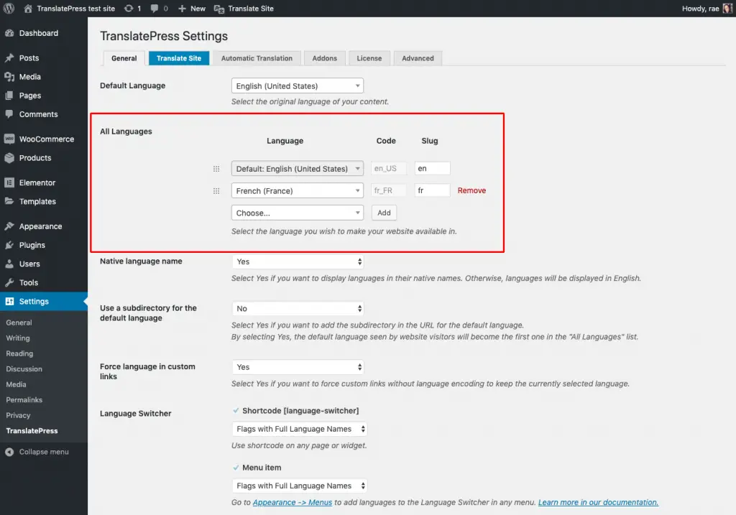The width and height of the screenshot is (736, 515).
Task: Open user avatar next to Howdy, rae
Action: click(x=727, y=9)
